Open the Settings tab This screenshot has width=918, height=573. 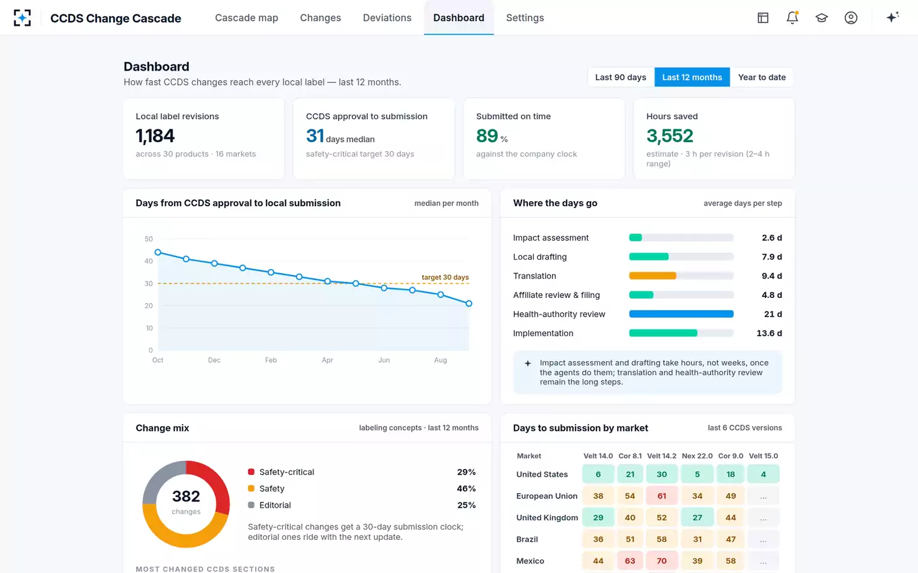[525, 18]
